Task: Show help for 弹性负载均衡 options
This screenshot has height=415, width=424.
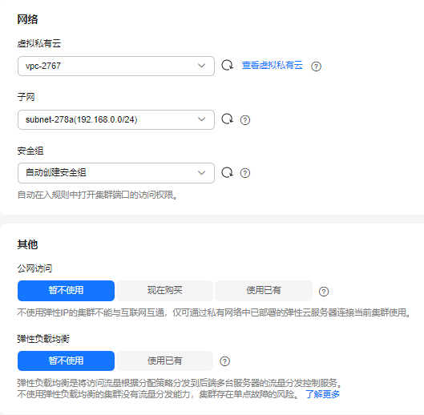Action: coord(224,361)
